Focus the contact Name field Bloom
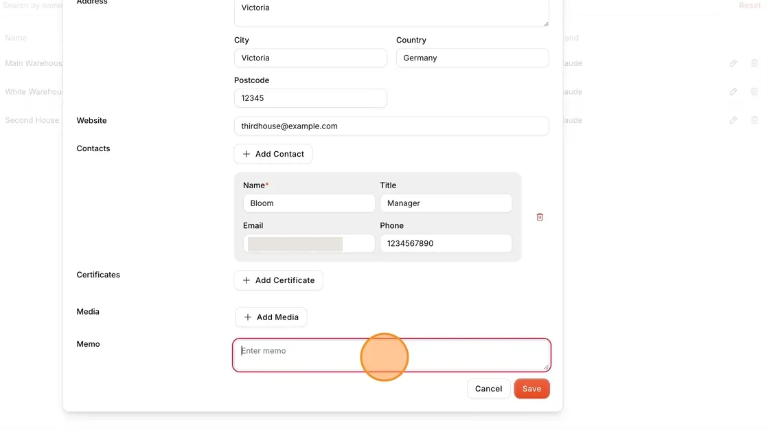Image resolution: width=769 pixels, height=430 pixels. [309, 203]
